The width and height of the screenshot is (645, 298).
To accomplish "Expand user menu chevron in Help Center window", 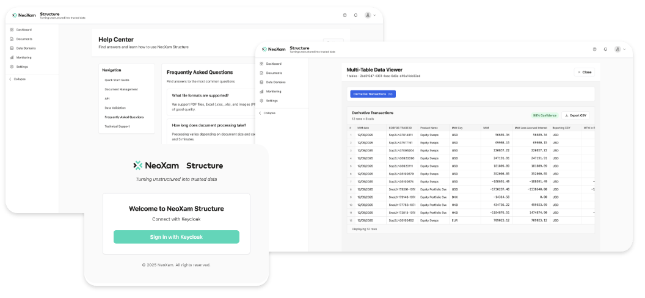I will pos(374,15).
